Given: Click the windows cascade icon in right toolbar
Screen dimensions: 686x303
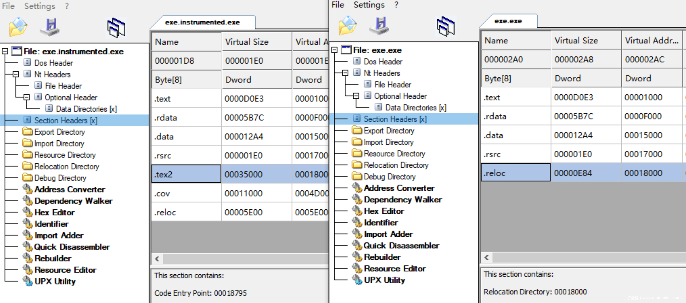Looking at the screenshot, I should (x=446, y=27).
